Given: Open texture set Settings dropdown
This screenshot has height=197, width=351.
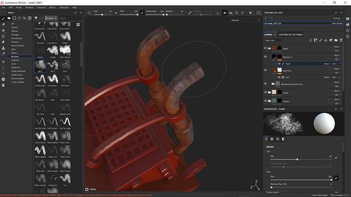Looking at the screenshot, I should coord(337,18).
